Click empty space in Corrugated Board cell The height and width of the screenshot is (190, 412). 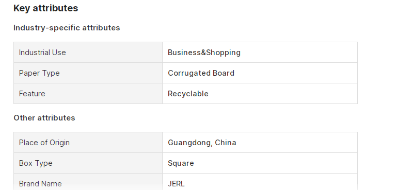pos(296,73)
